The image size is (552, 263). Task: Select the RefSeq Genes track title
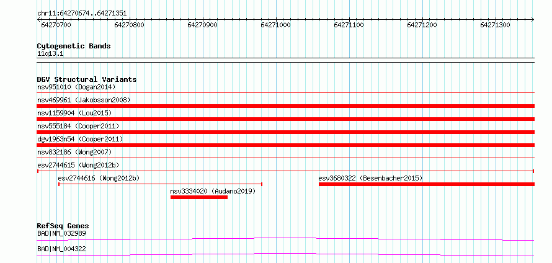(63, 226)
